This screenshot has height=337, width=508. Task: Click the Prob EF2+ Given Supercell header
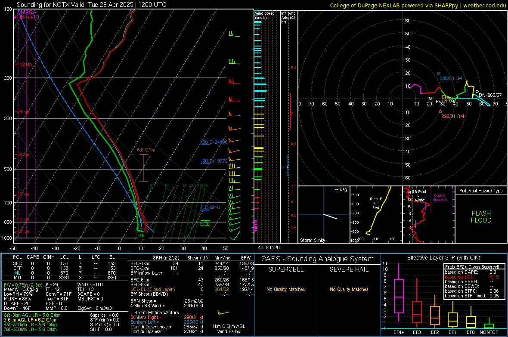point(472,267)
